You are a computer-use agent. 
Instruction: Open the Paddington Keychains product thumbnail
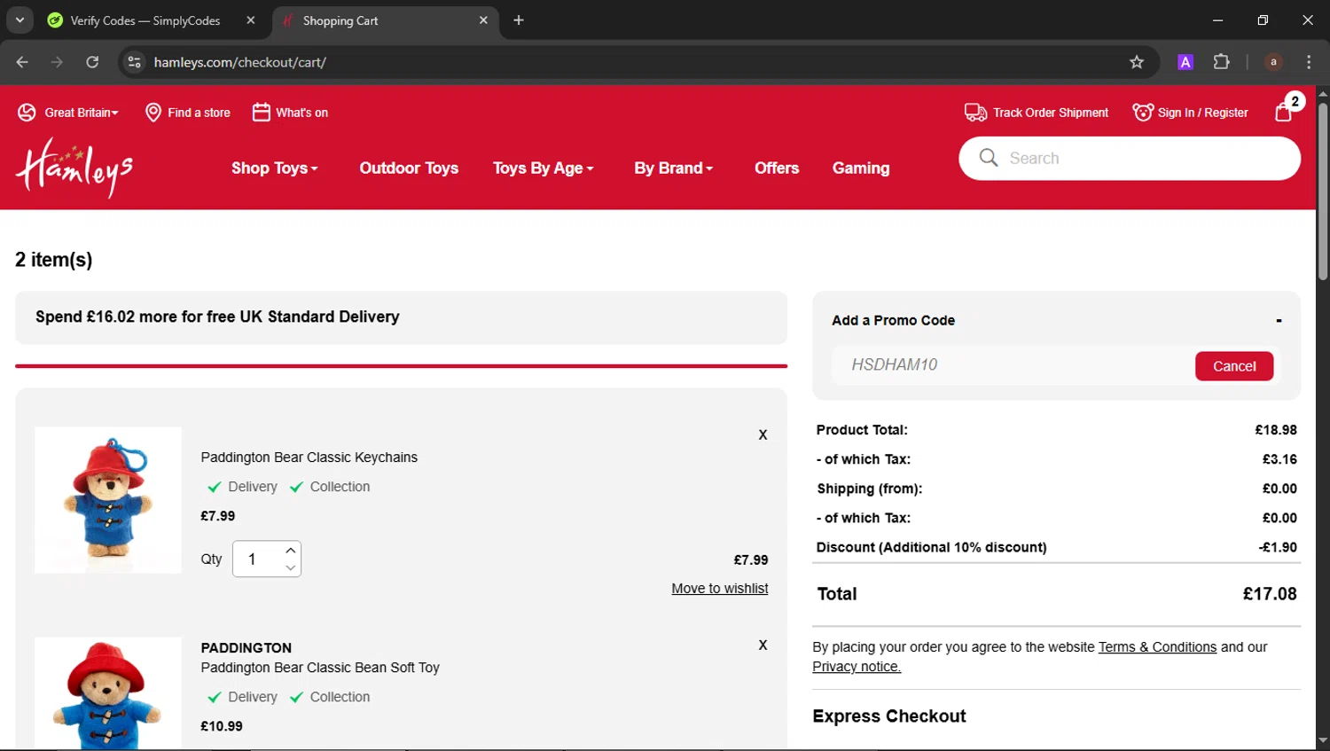[x=108, y=500]
